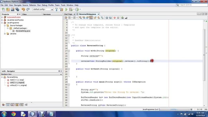Click the Debug Project icon
208x117 pixels.
point(71,9)
